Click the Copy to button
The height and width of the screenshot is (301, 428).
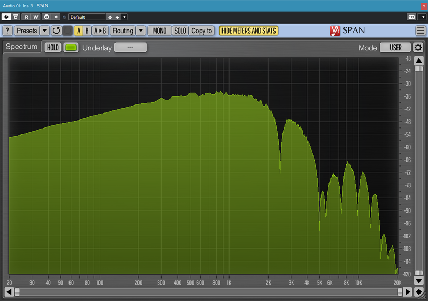pyautogui.click(x=202, y=31)
